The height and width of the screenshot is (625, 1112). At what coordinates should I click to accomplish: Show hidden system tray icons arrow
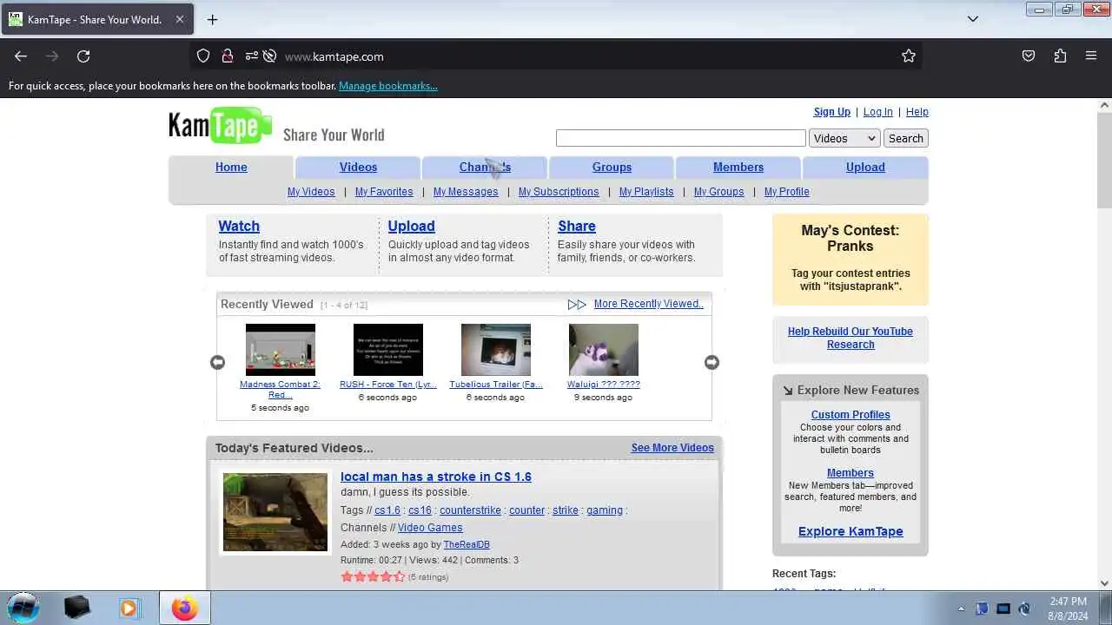(x=961, y=609)
